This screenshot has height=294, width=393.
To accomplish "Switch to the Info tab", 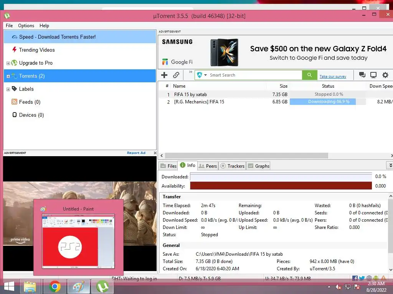I will [187, 165].
